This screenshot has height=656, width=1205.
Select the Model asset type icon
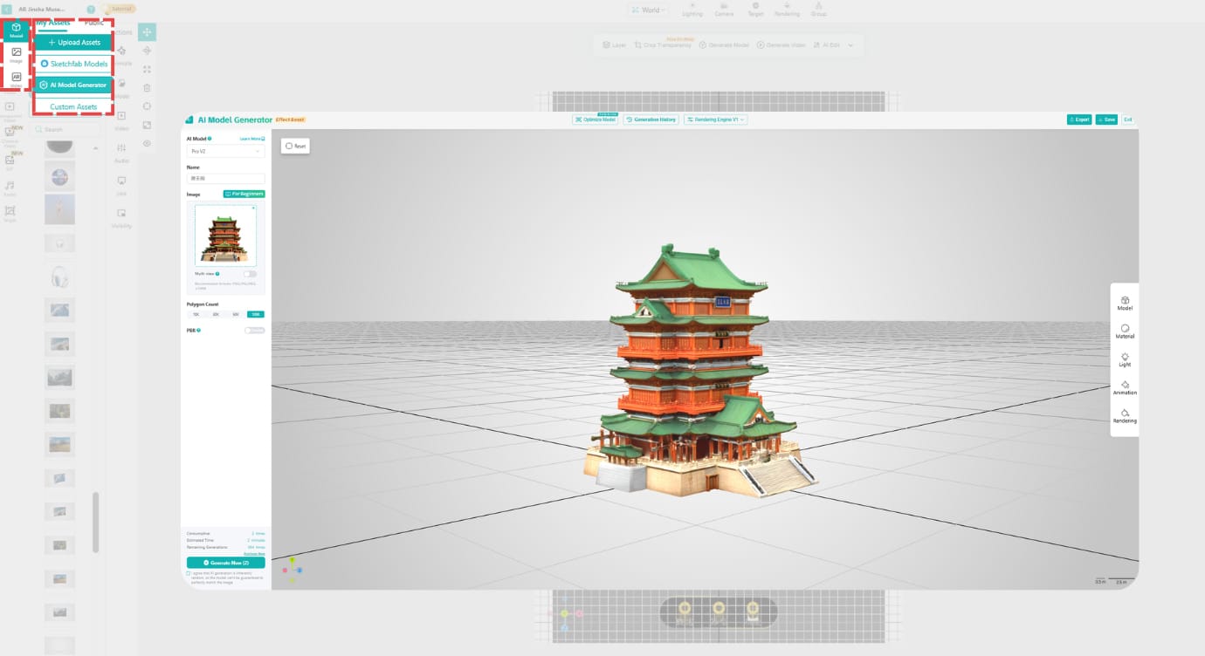[16, 31]
